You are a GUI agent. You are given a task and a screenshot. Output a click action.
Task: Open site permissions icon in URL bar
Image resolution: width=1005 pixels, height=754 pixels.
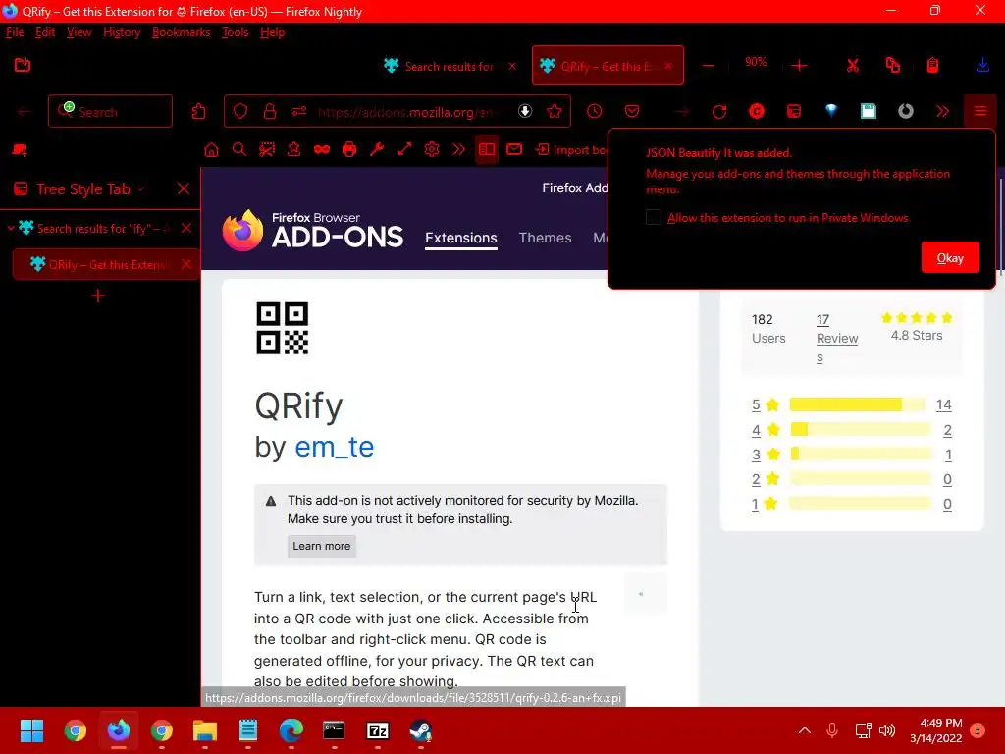(x=299, y=112)
